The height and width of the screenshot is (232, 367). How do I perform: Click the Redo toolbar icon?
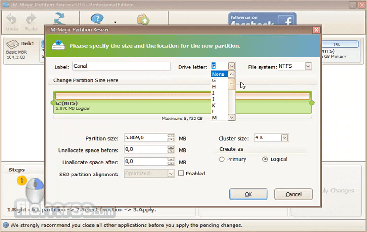click(x=31, y=20)
